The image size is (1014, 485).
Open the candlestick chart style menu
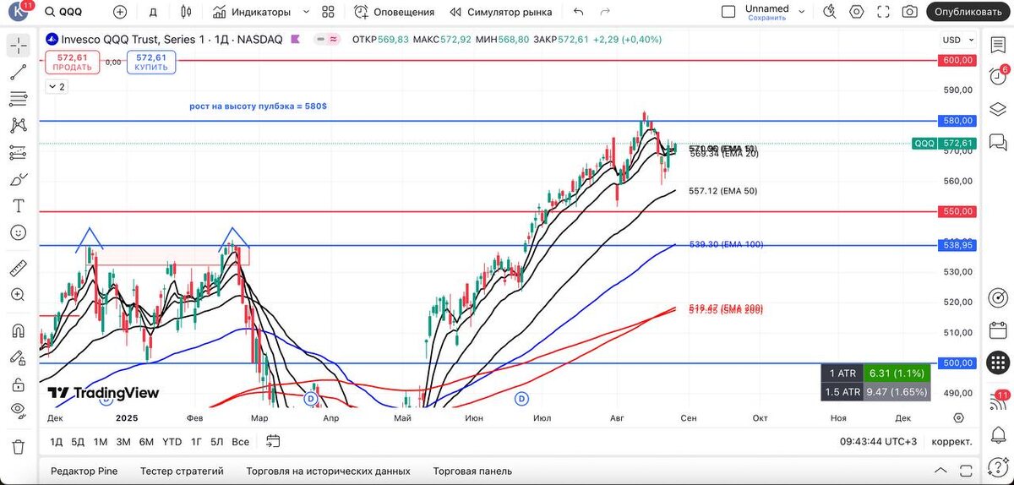click(187, 12)
